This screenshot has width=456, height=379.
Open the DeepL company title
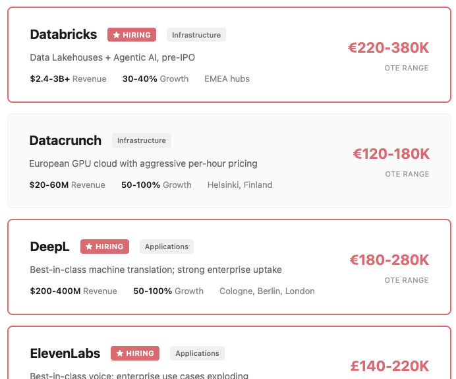point(49,247)
